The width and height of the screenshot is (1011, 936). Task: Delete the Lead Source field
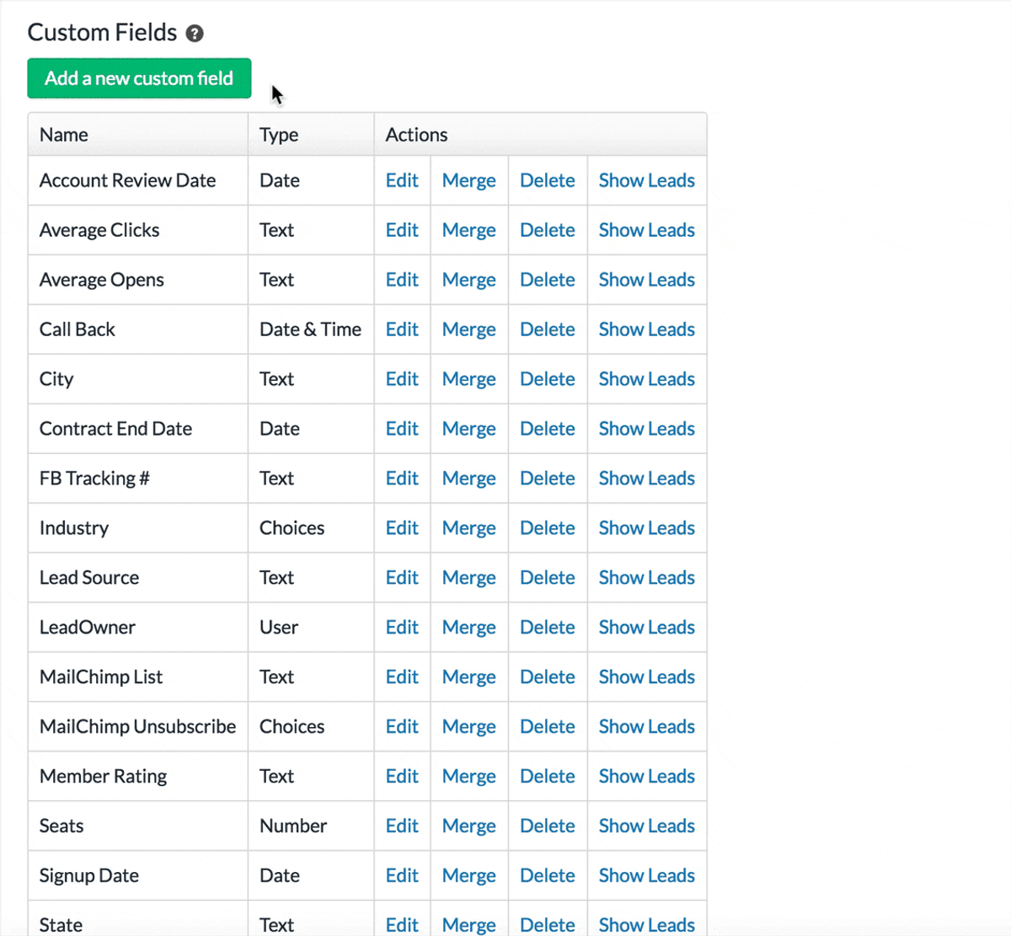pos(548,578)
